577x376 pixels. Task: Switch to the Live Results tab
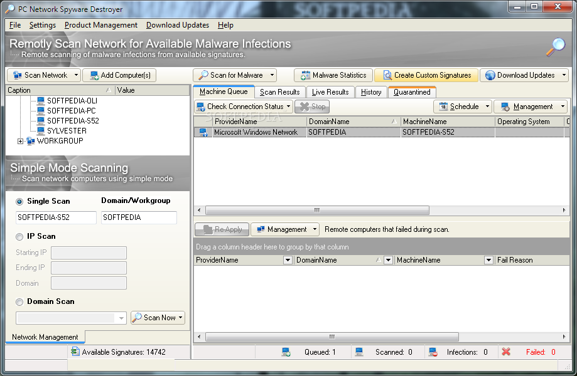coord(330,92)
